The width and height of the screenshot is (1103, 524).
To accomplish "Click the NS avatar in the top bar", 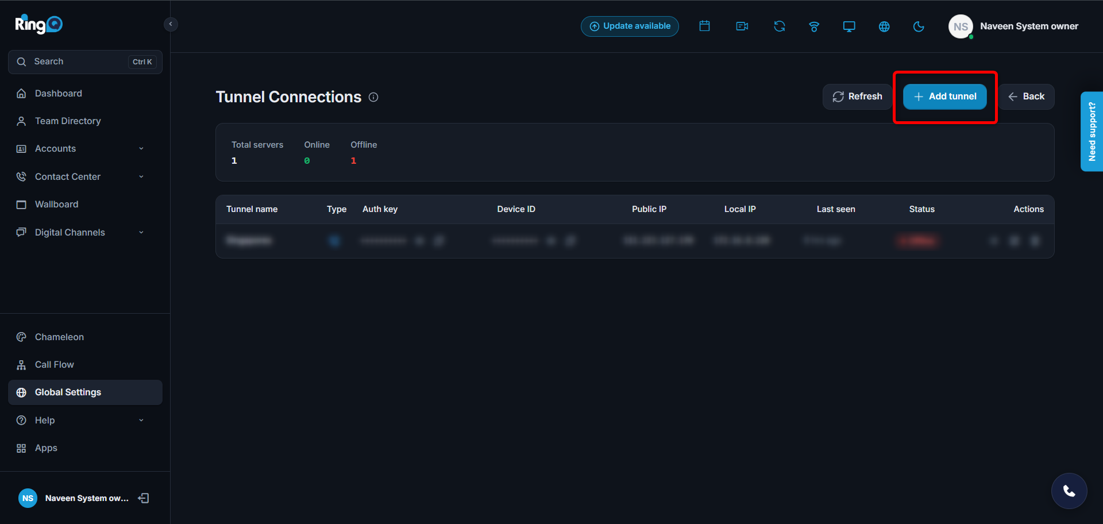I will coord(961,26).
